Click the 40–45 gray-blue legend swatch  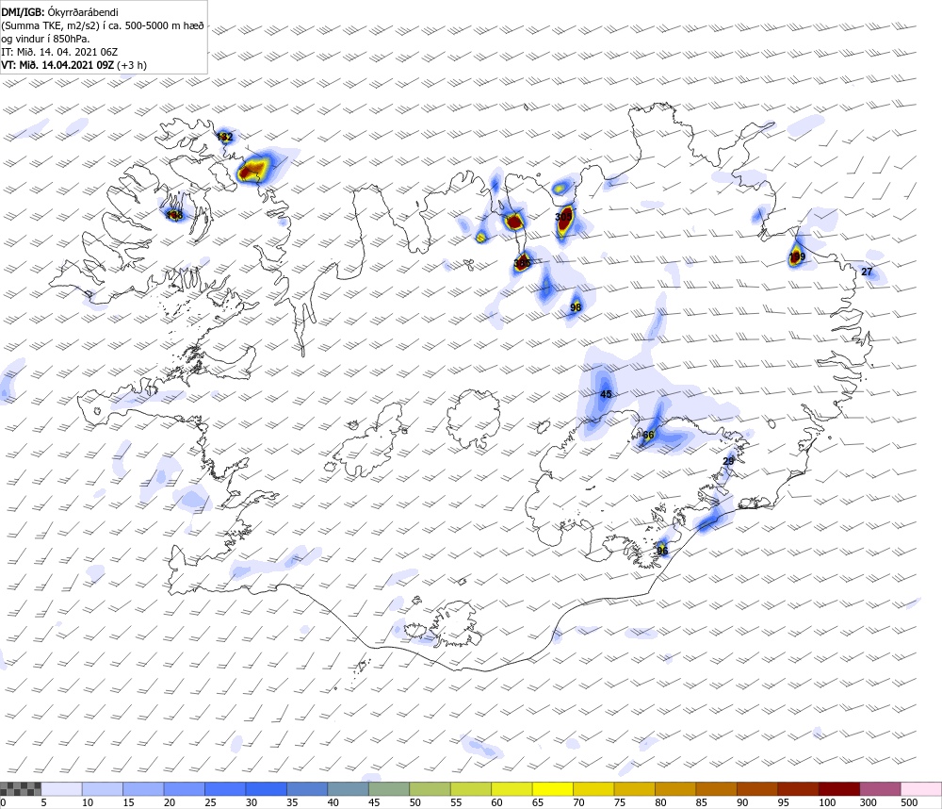tap(348, 788)
